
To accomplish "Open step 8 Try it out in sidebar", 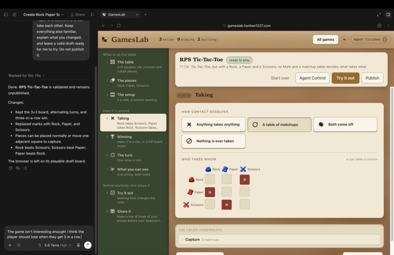I will (133, 197).
